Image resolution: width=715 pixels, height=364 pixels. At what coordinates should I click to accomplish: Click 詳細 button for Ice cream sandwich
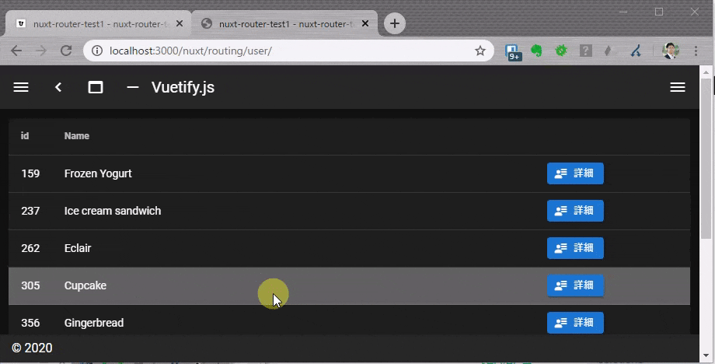575,211
